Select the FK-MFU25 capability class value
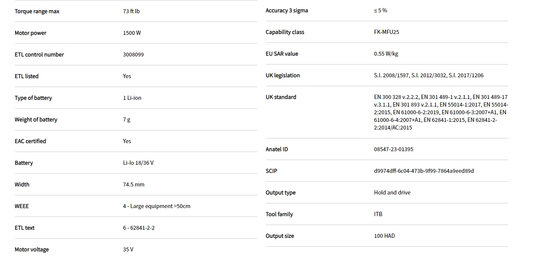 (x=386, y=32)
